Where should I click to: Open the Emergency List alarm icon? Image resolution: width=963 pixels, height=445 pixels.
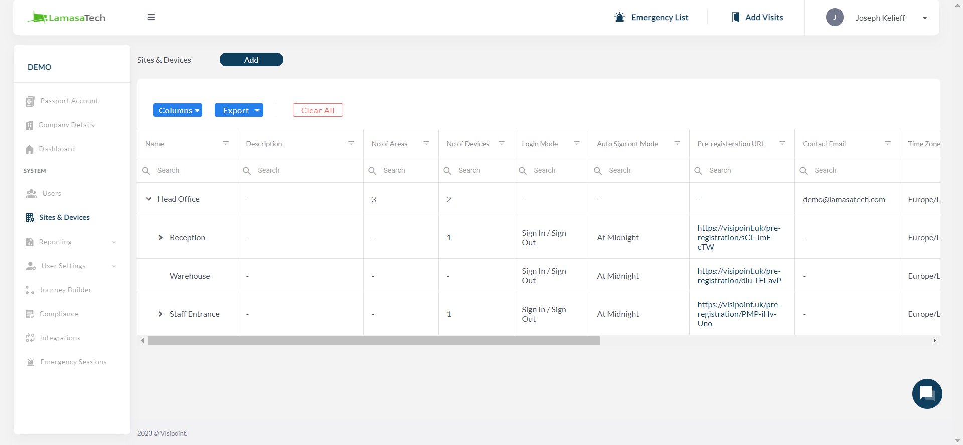click(x=620, y=17)
